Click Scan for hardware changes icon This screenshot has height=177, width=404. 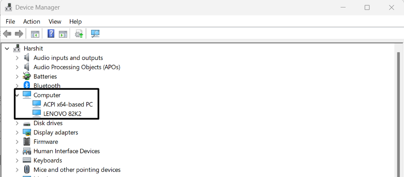[x=95, y=34]
